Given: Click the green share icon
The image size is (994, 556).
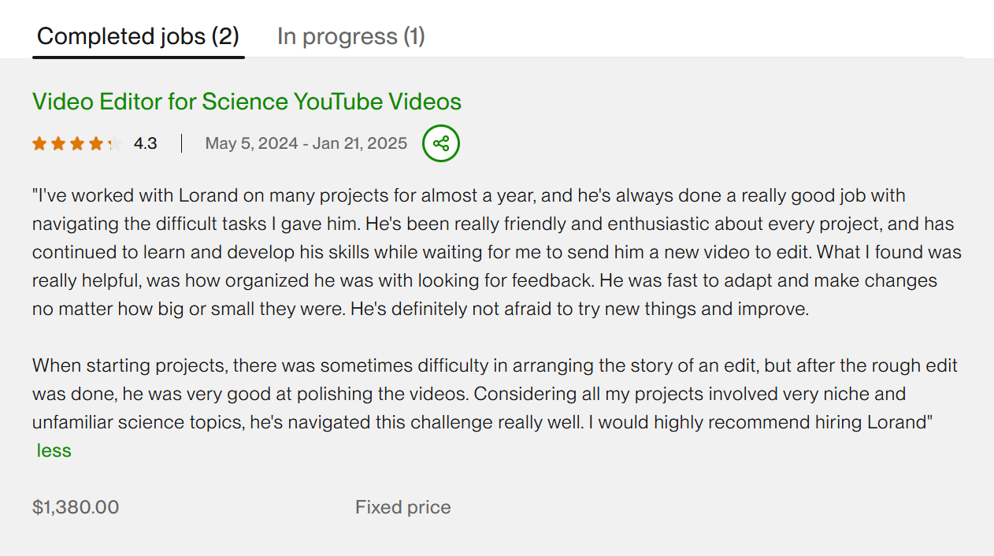Looking at the screenshot, I should (441, 143).
